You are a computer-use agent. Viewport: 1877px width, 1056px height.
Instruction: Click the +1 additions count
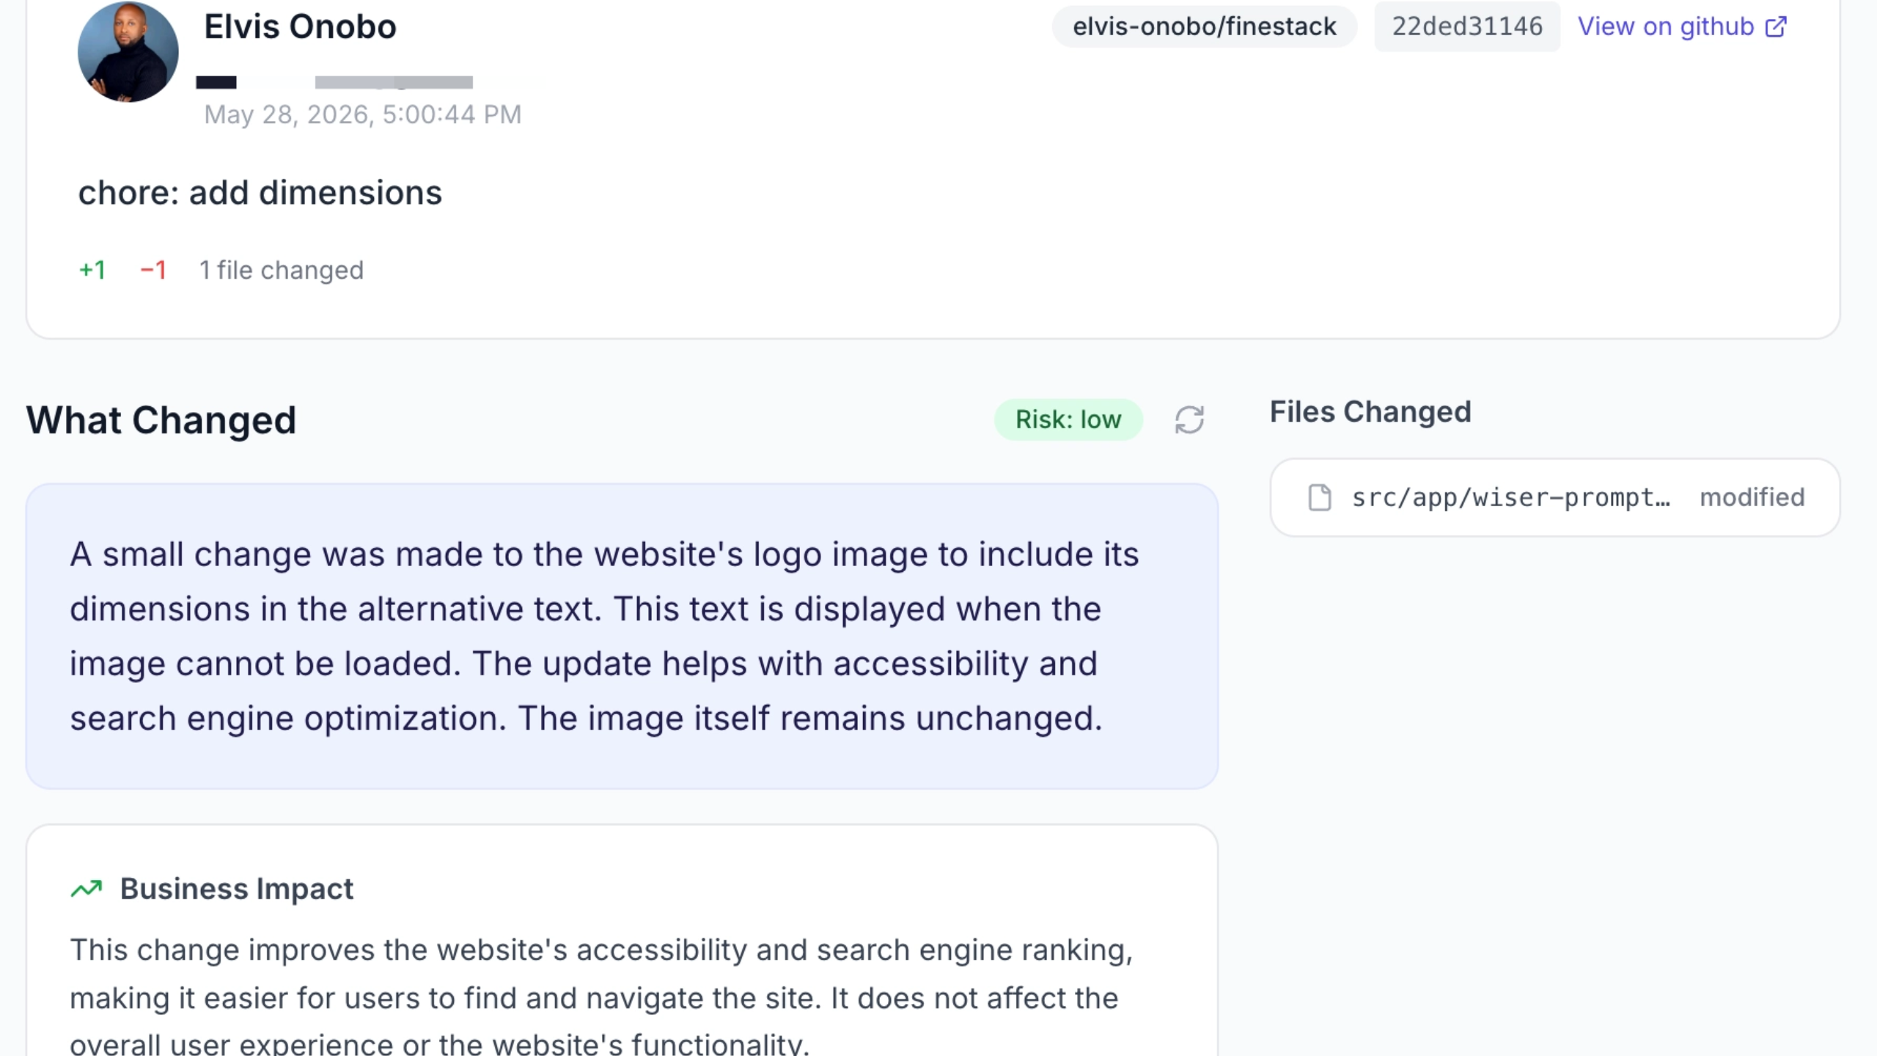tap(92, 270)
